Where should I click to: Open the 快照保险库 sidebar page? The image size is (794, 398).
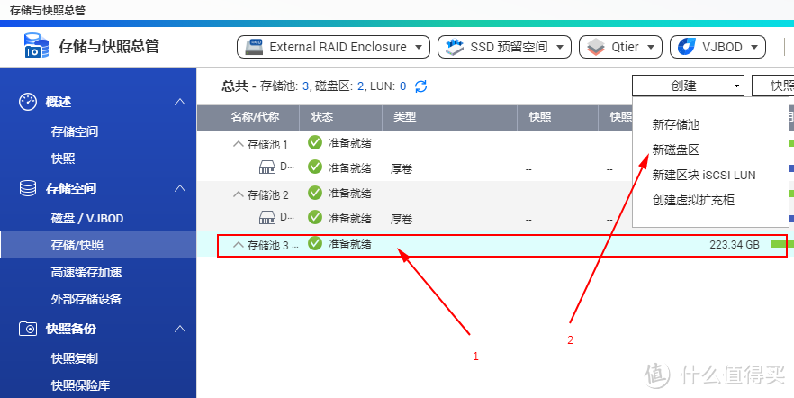click(x=80, y=385)
